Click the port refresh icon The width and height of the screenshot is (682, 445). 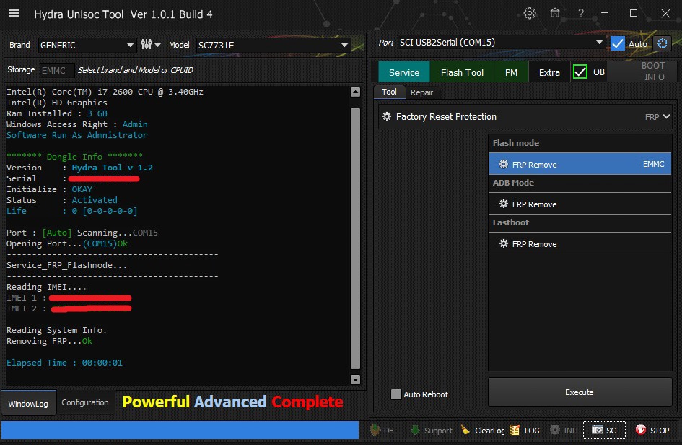click(663, 43)
